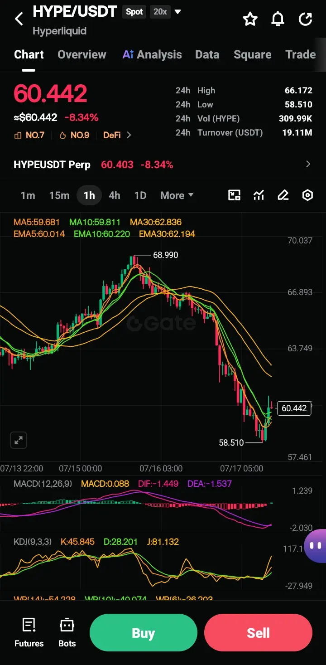Open Futures from bottom bar
Viewport: 326px width, 665px height.
tap(29, 632)
